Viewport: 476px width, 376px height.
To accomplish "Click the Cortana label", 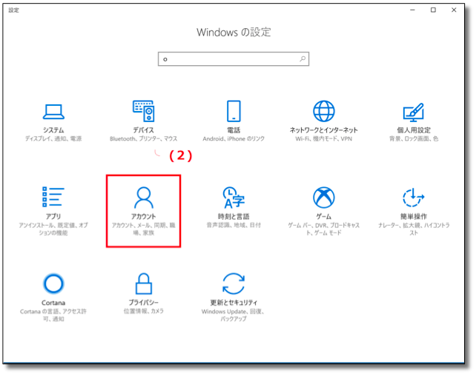I will click(x=53, y=303).
